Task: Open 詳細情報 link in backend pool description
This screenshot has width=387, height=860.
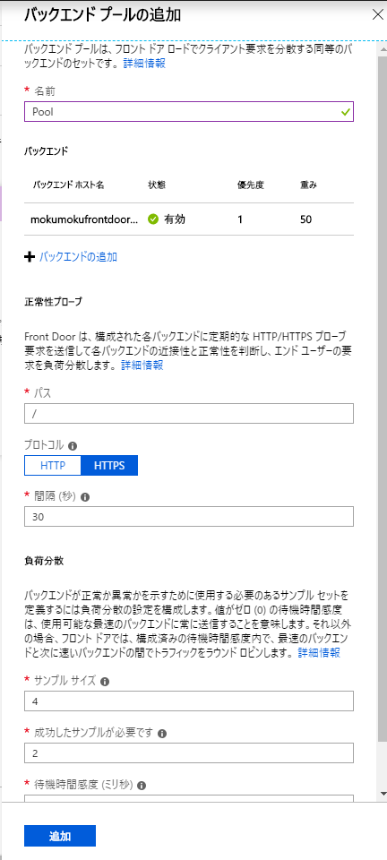Action: coord(144,63)
